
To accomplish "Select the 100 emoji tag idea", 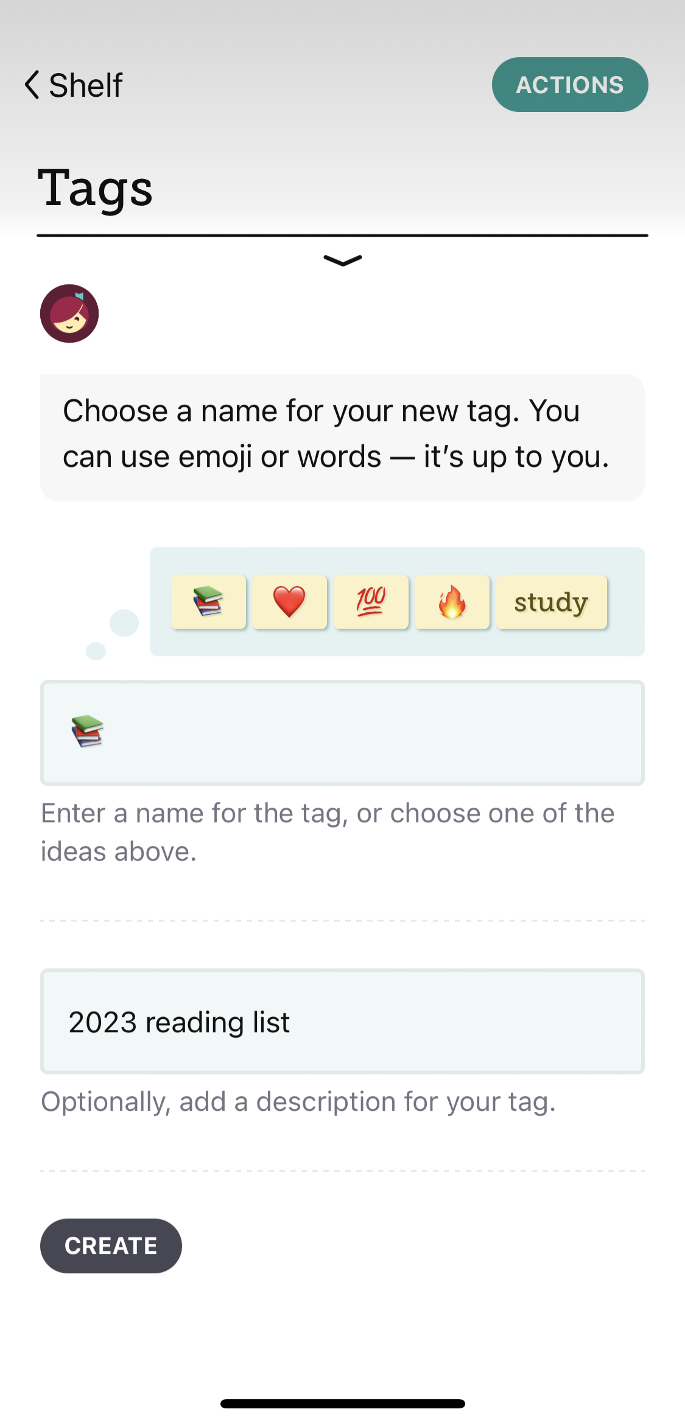I will point(370,601).
